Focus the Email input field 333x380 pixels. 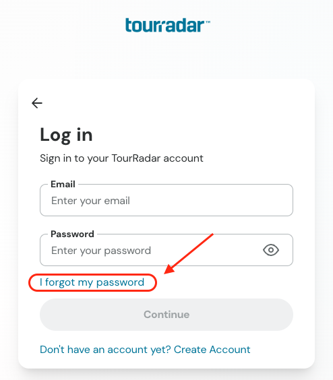[166, 200]
